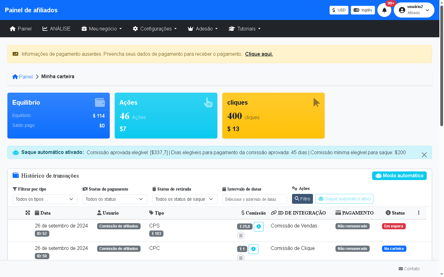Viewport: 444px width, 277px height.
Task: Go to the ANÁLISE menu item
Action: pos(56,29)
